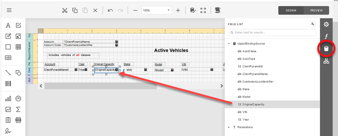Click the zoom in plus button

(178, 10)
